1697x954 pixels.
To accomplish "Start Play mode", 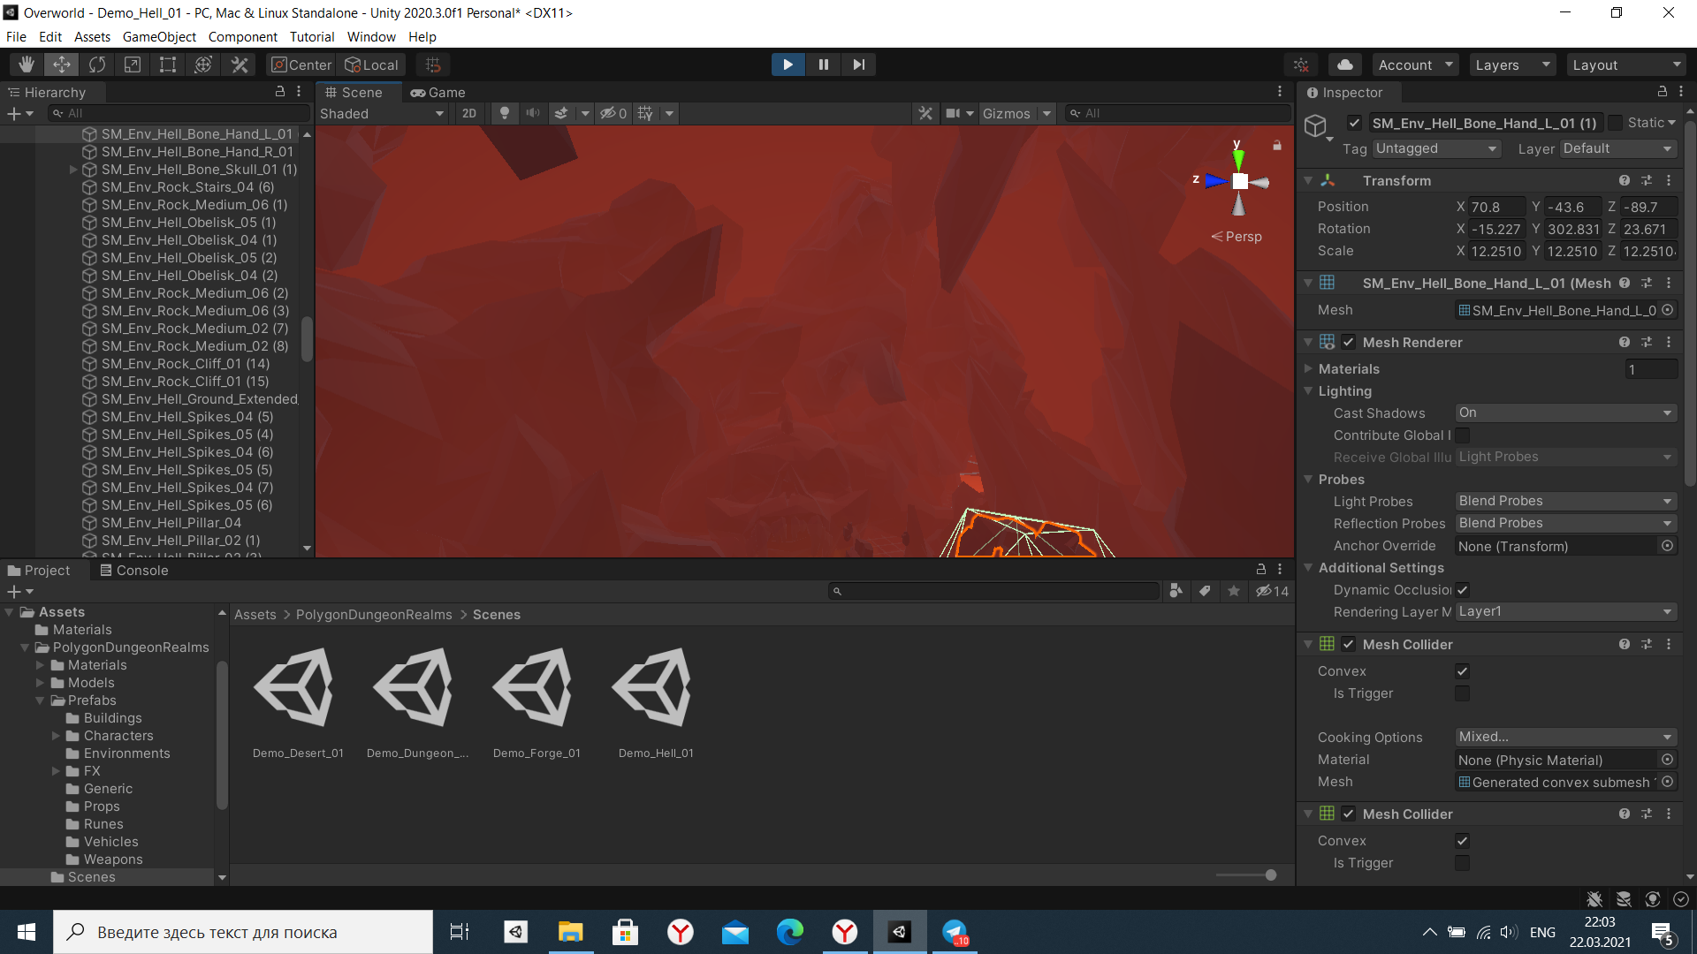I will click(x=788, y=64).
